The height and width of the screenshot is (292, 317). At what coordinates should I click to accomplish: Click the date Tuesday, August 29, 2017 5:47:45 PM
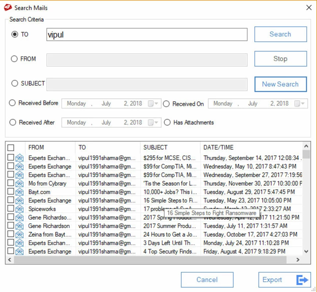[x=249, y=192]
